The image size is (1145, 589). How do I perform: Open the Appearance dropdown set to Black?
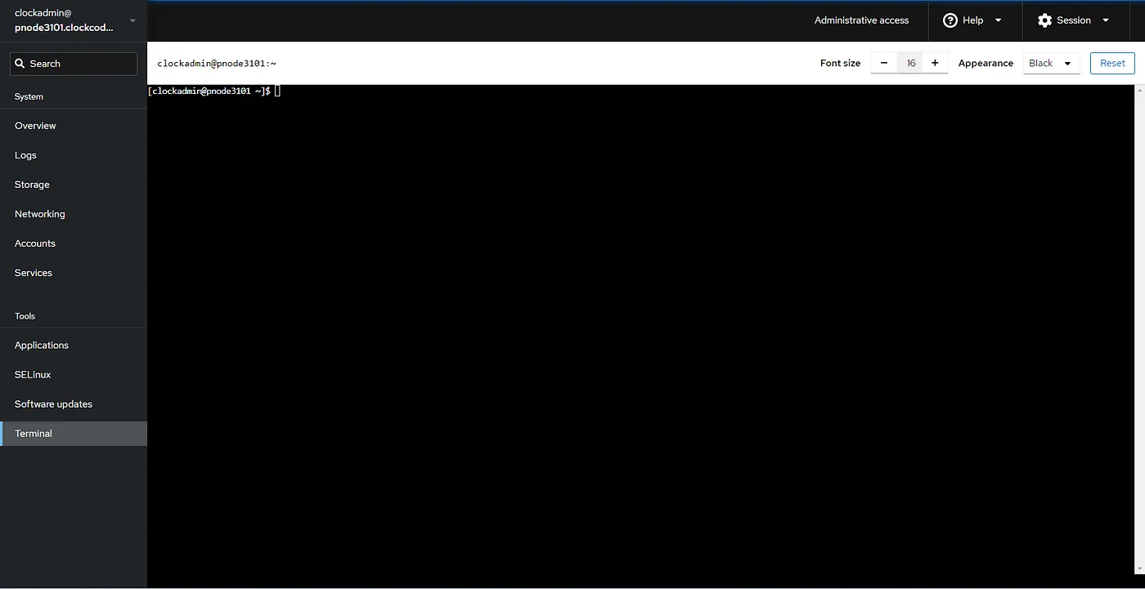click(x=1051, y=63)
